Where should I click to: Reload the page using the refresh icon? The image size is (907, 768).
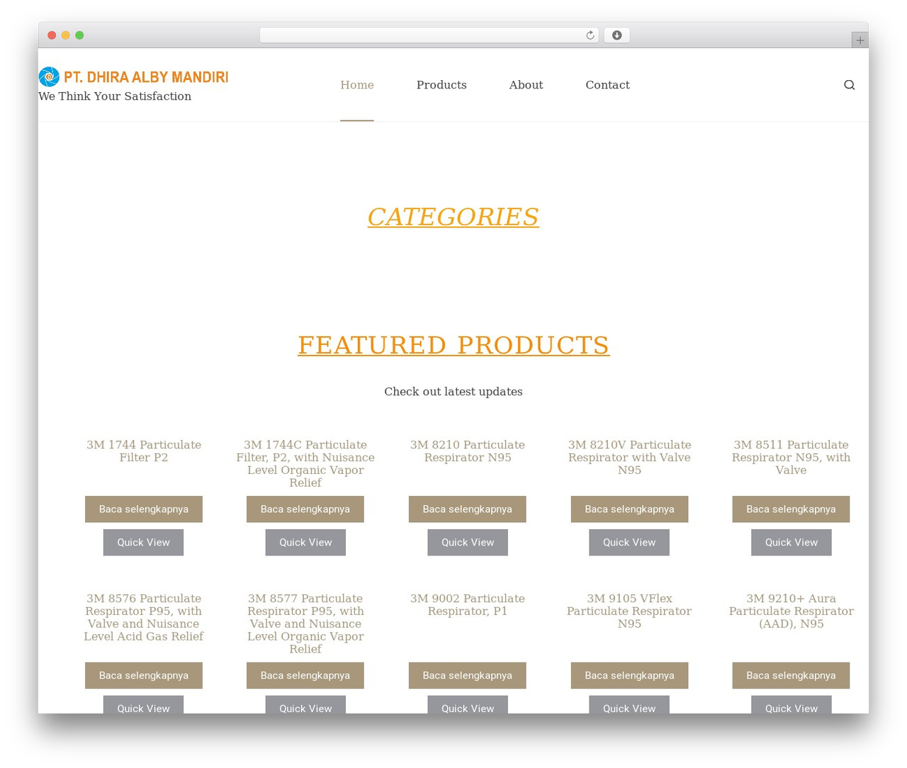pyautogui.click(x=590, y=35)
